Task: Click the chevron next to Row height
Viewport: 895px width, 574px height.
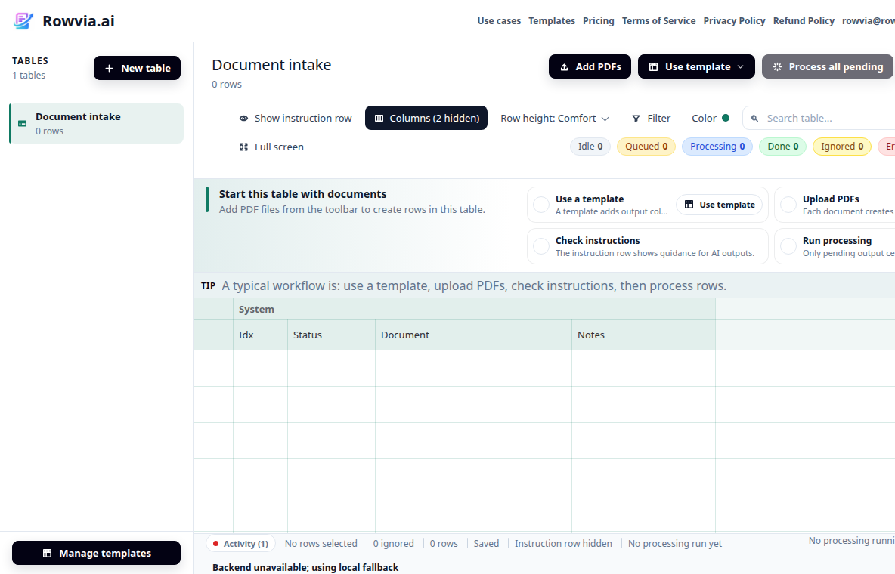Action: (605, 119)
